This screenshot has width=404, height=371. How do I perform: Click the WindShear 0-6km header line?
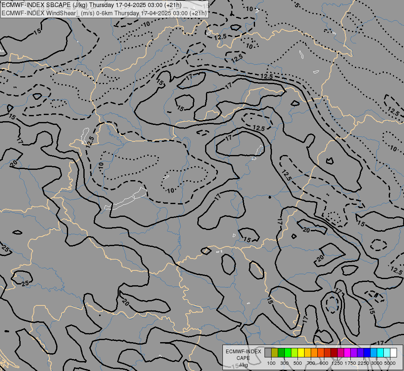click(x=104, y=13)
